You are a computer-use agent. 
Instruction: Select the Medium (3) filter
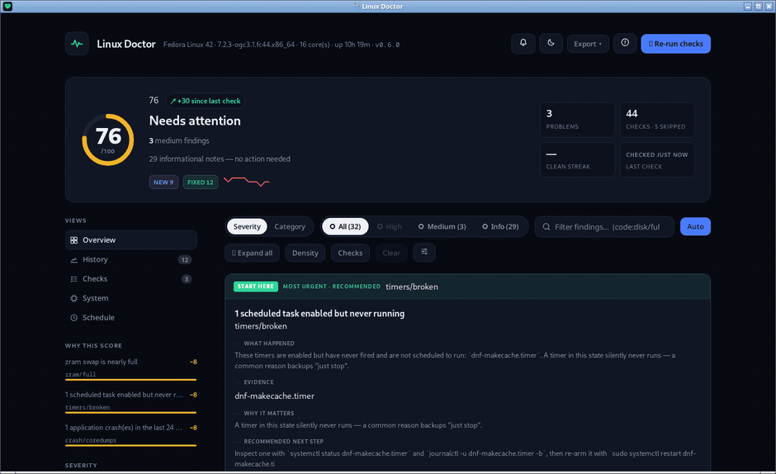coord(442,226)
